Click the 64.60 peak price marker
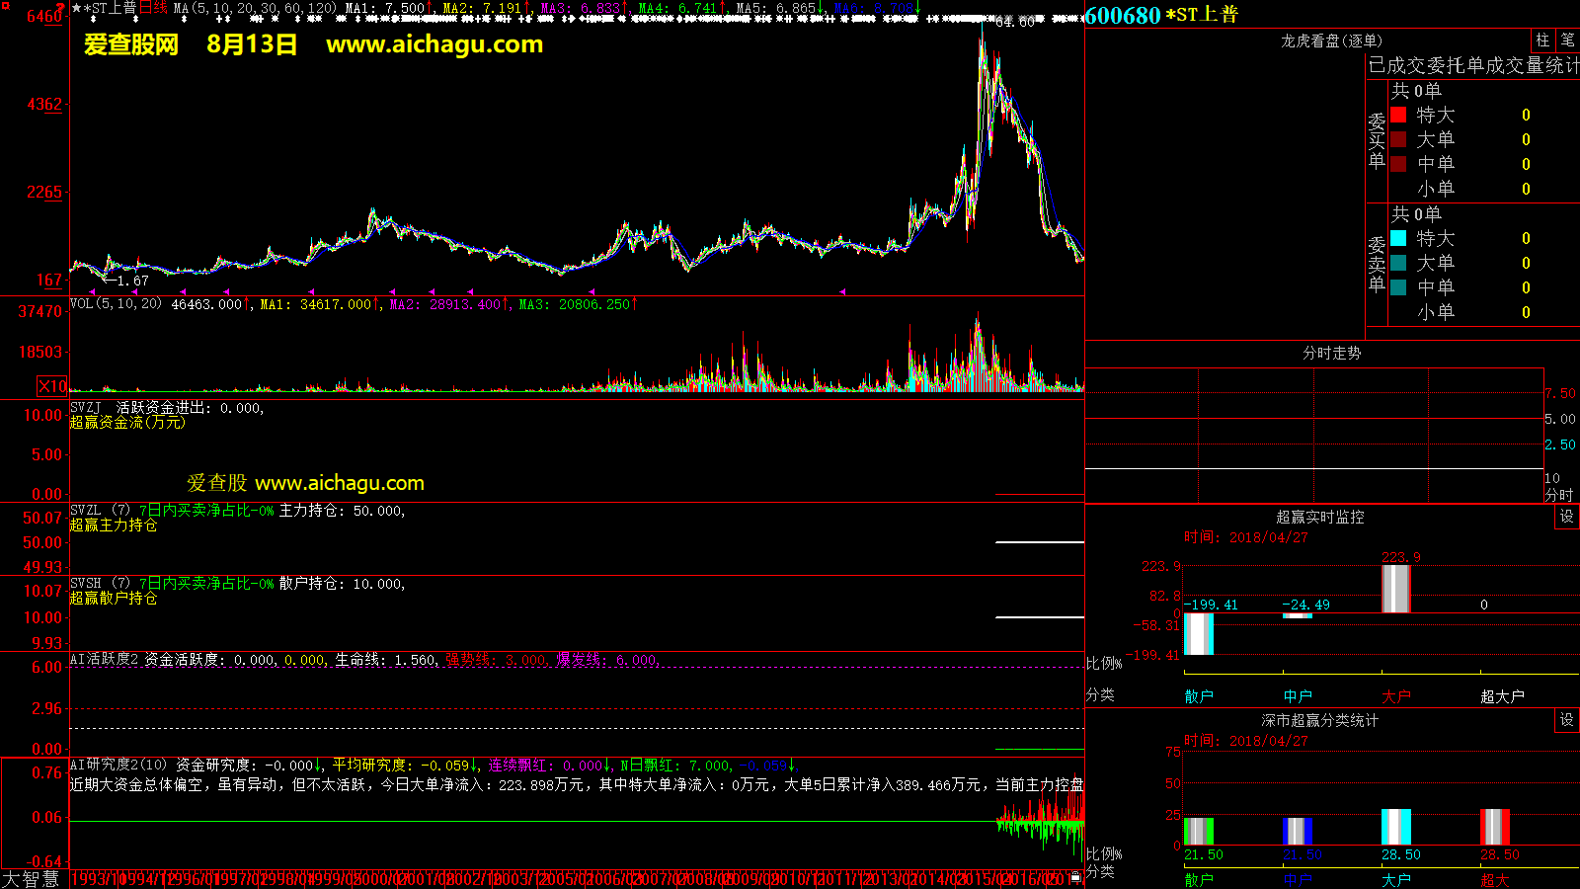The image size is (1580, 889). [x=1014, y=22]
